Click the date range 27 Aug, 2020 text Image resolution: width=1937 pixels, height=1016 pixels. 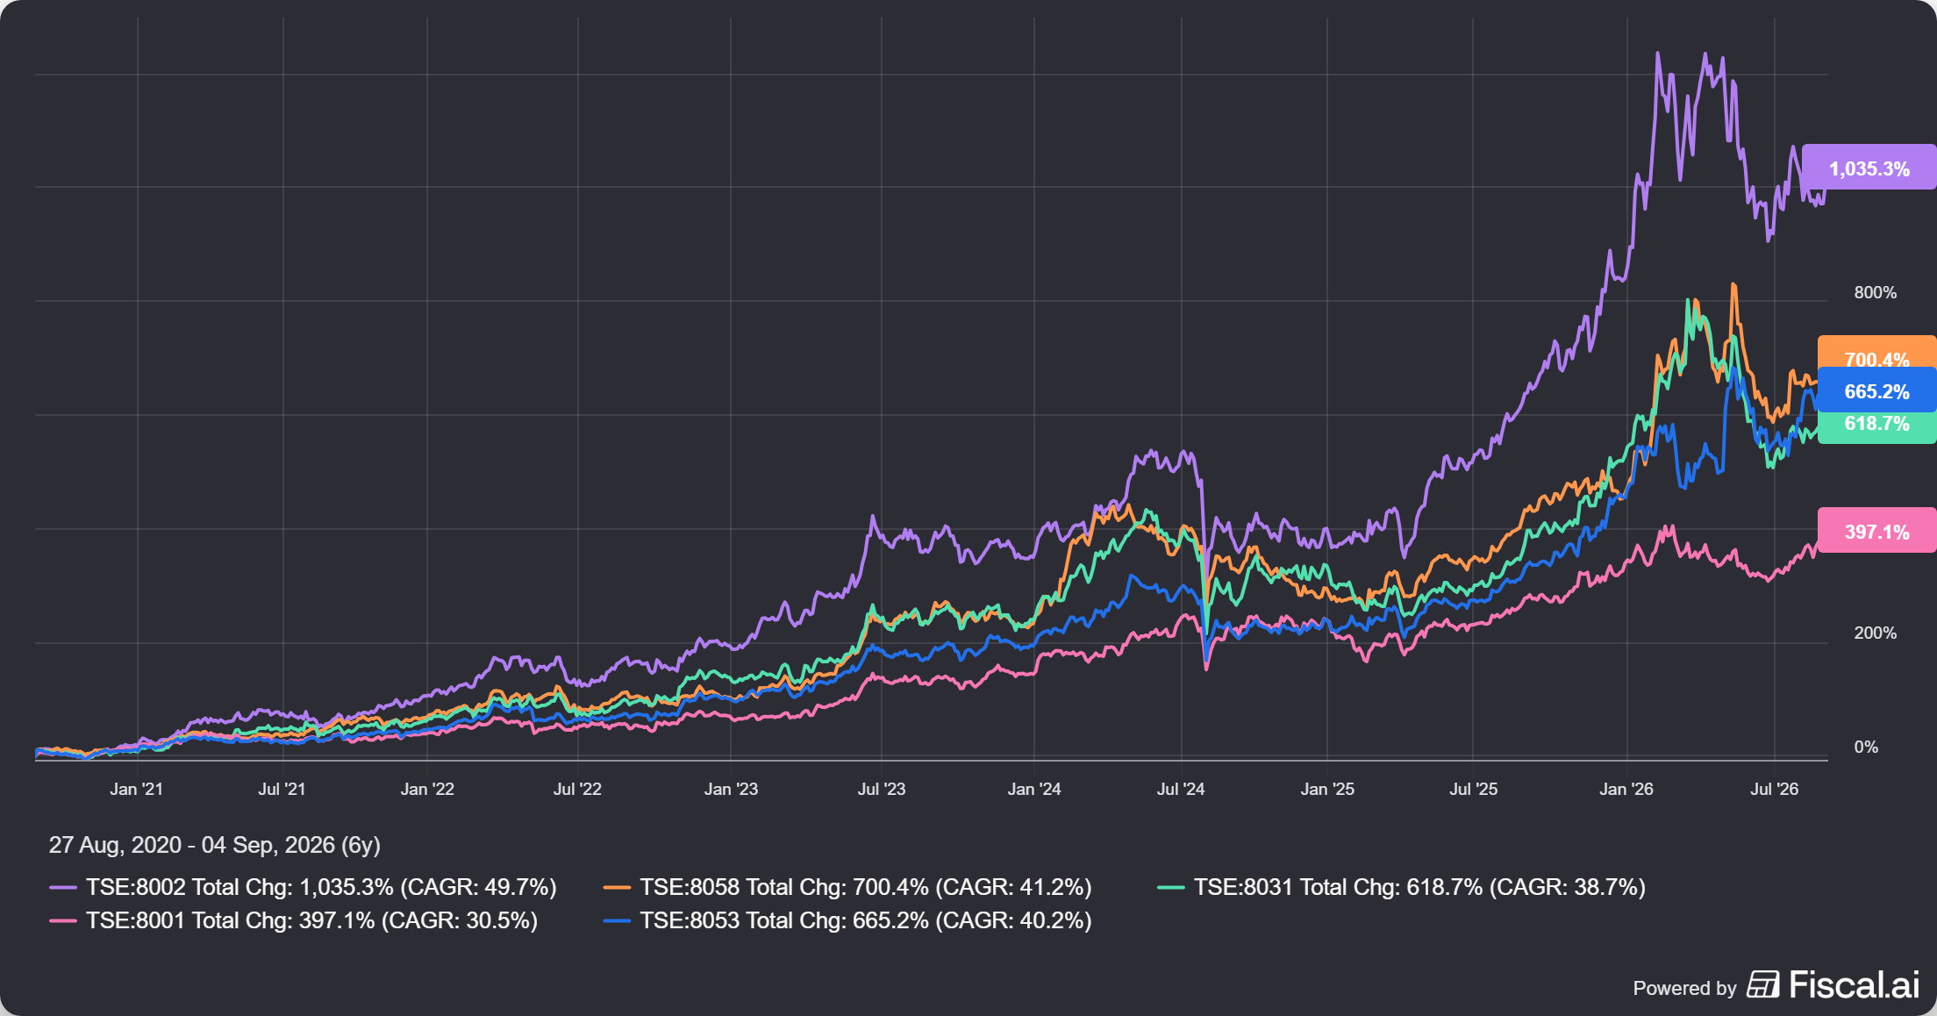coord(115,845)
